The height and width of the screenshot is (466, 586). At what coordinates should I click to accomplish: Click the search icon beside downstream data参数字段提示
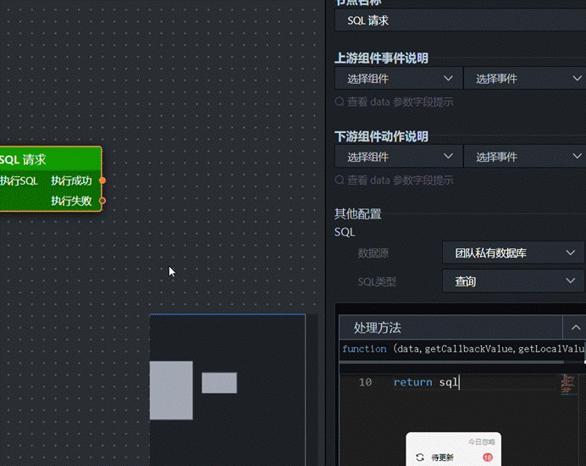(x=340, y=180)
